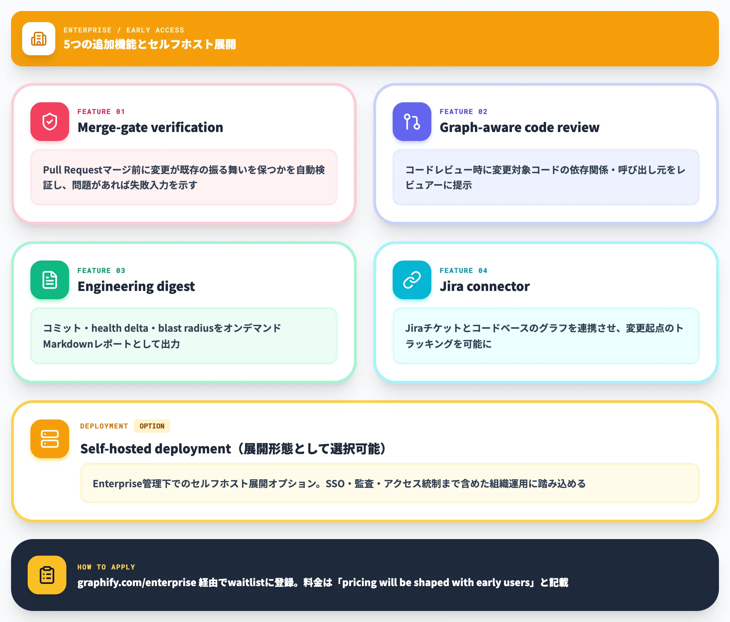This screenshot has height=622, width=730.
Task: Click the Engineering digest heading
Action: pyautogui.click(x=136, y=286)
